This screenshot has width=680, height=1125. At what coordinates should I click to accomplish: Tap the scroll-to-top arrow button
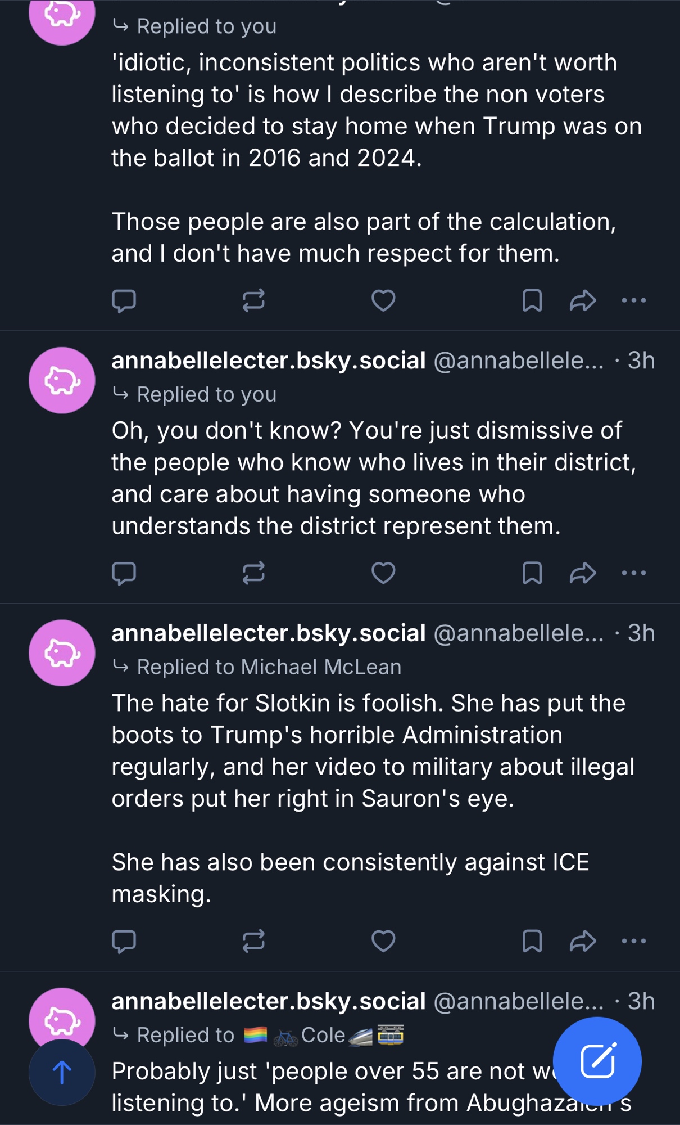(62, 1072)
